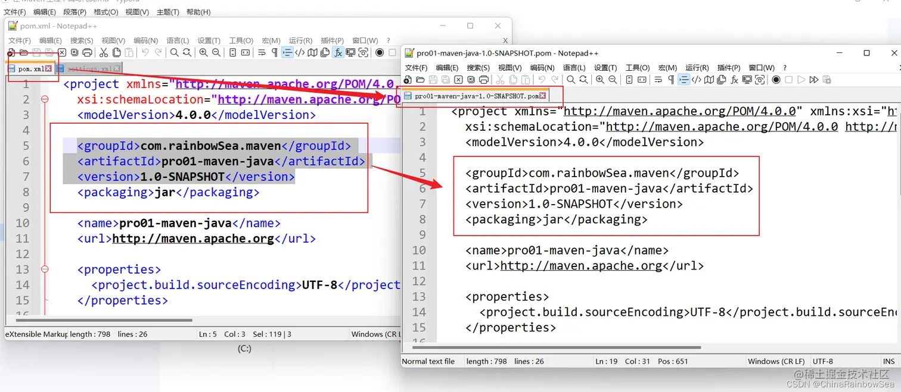Click Zoom In icon in front window toolbar

click(600, 80)
